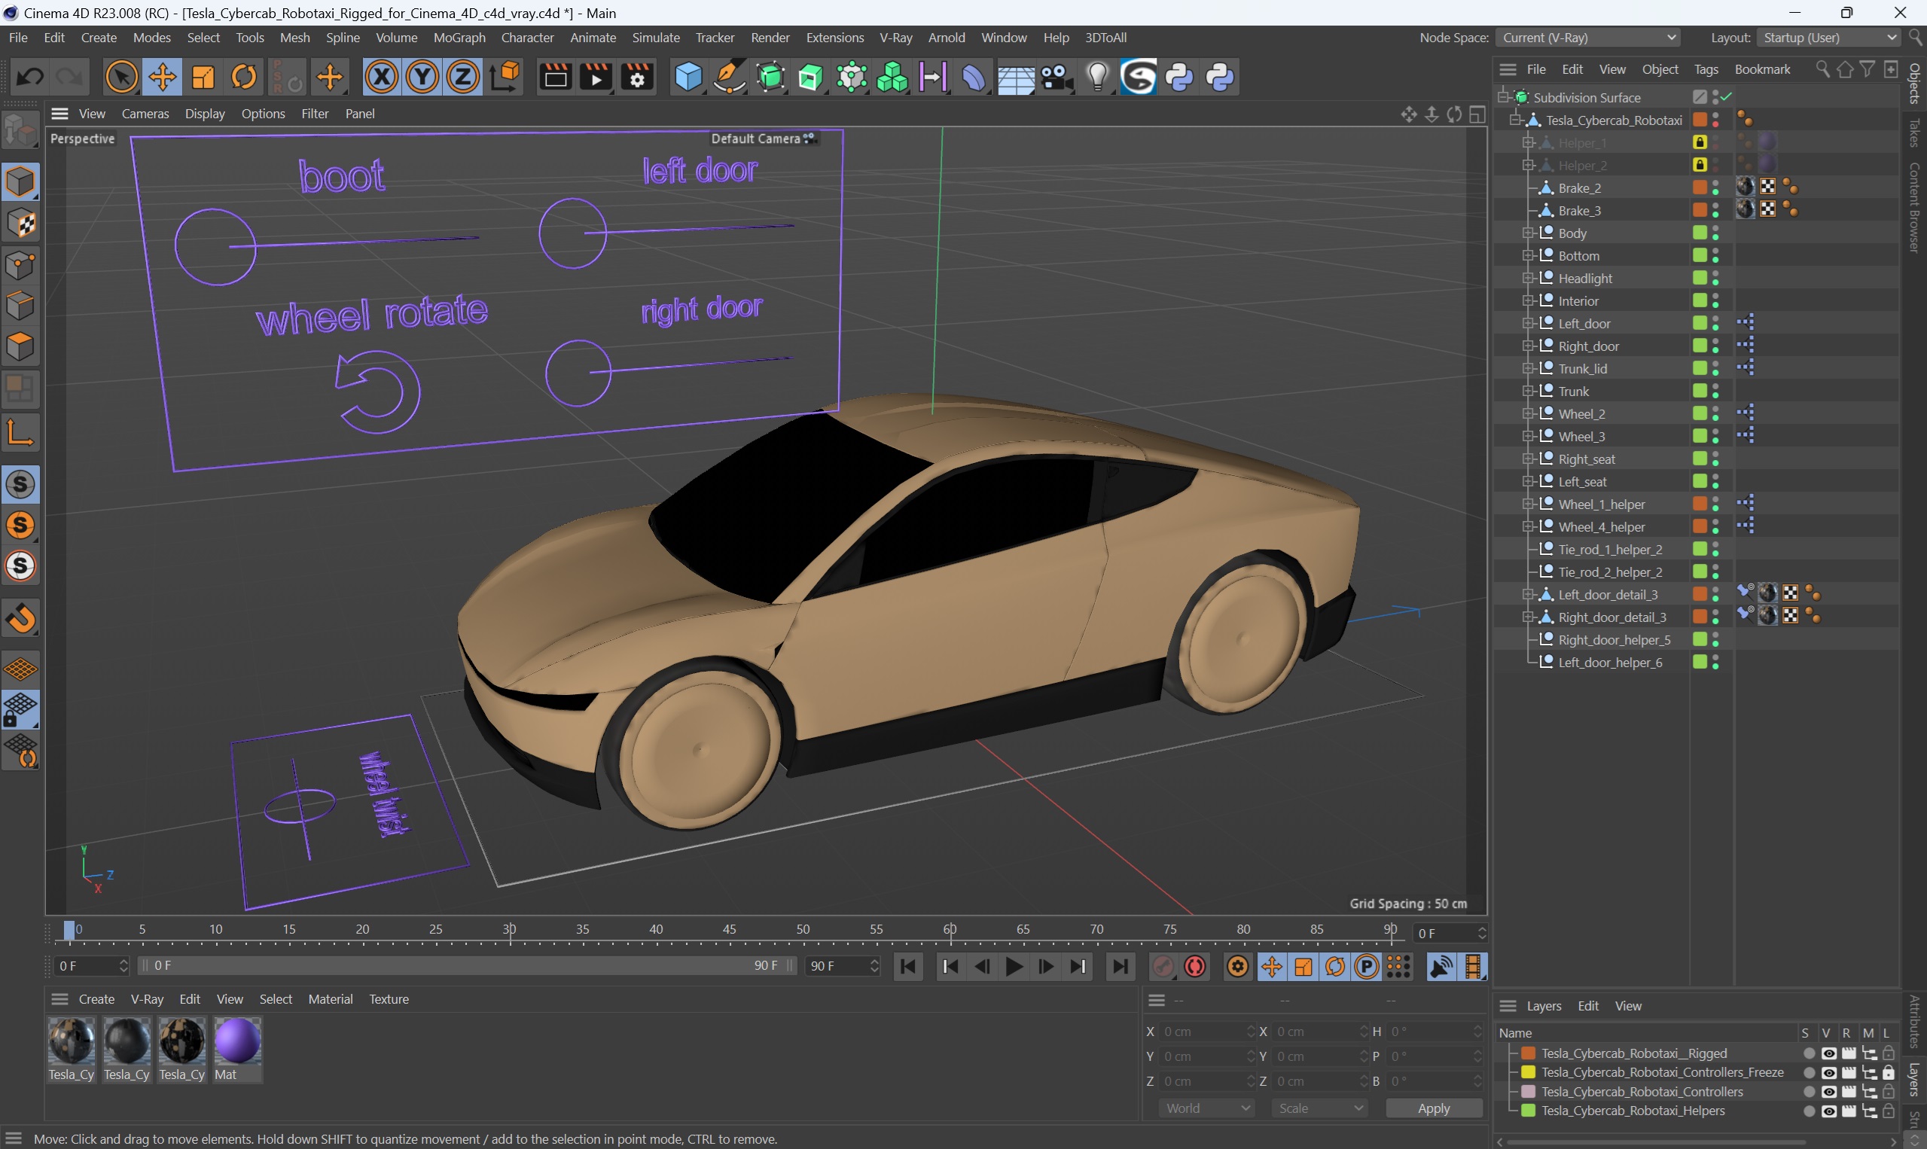Click Tesla_Cybercab_Robotaxi__Rigged layer color swatch

point(1529,1053)
